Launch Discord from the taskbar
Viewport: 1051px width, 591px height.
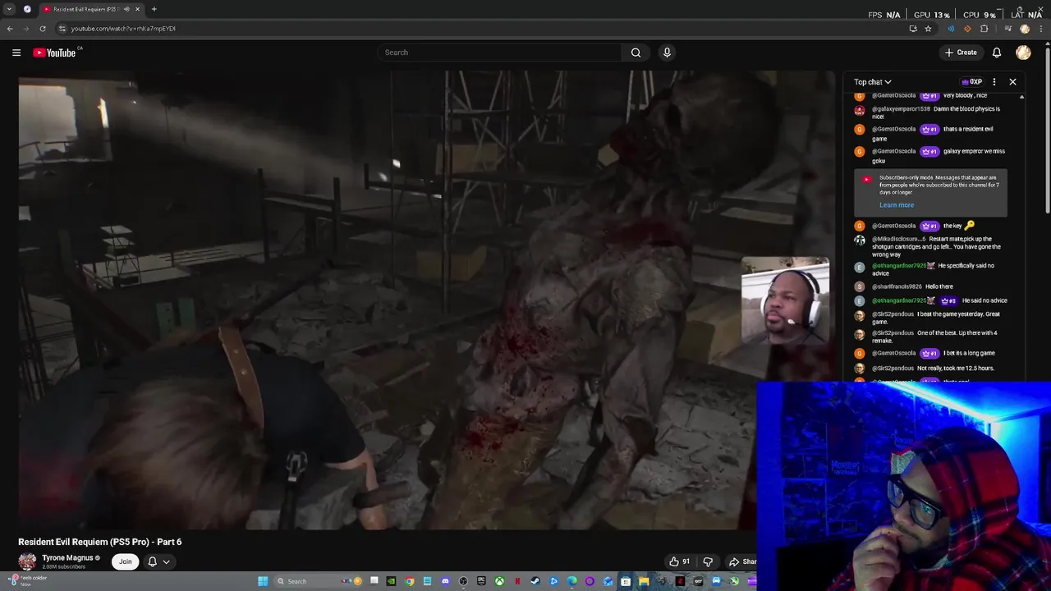click(445, 581)
